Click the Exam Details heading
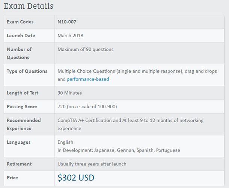Screen dimensions: 229x188 coord(29,6)
